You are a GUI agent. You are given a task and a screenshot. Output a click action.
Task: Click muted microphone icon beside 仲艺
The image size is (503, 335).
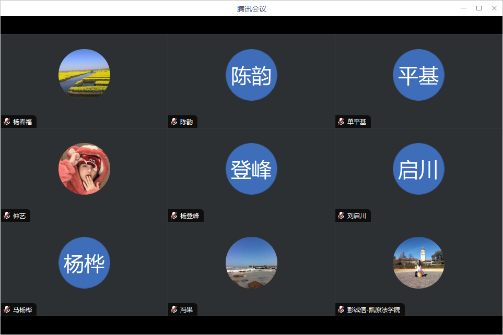coord(7,216)
